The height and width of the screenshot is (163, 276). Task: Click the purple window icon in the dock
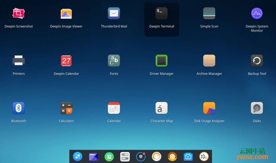pos(93,157)
